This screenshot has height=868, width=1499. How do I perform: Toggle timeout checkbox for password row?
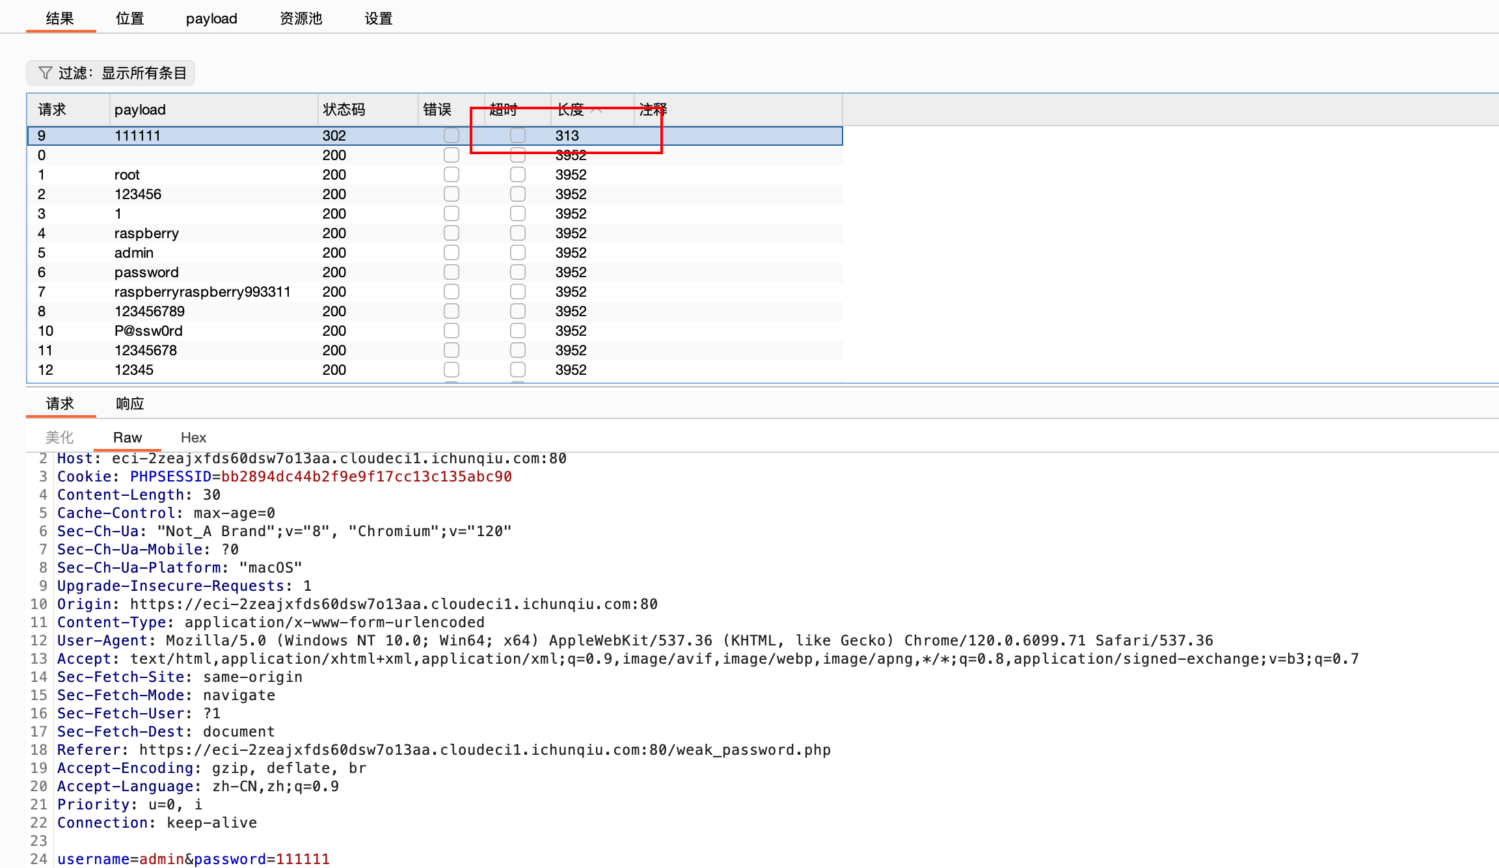[x=517, y=272]
